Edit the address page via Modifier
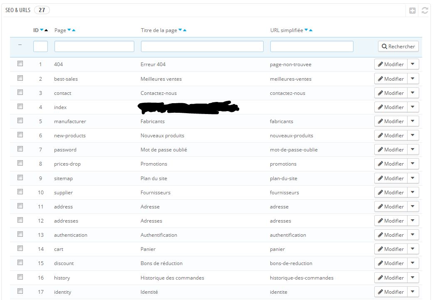This screenshot has width=435, height=300. coord(391,206)
